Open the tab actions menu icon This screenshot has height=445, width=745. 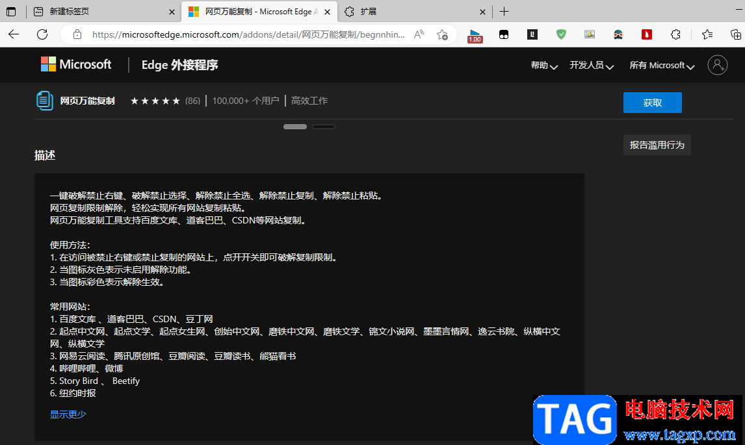point(11,12)
